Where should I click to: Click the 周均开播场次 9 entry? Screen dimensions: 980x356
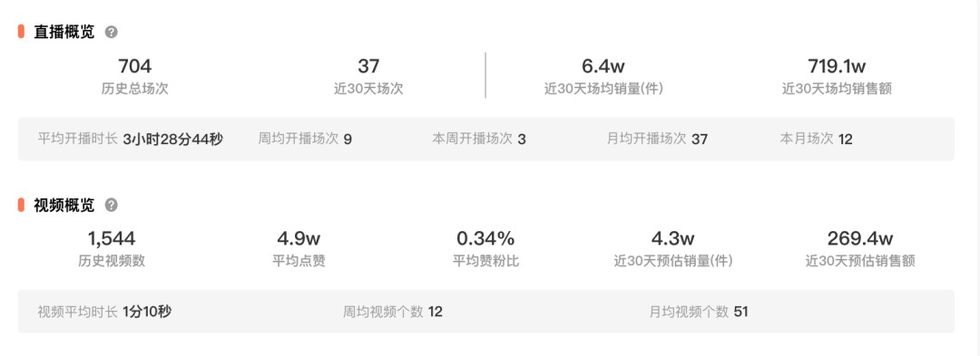[305, 139]
